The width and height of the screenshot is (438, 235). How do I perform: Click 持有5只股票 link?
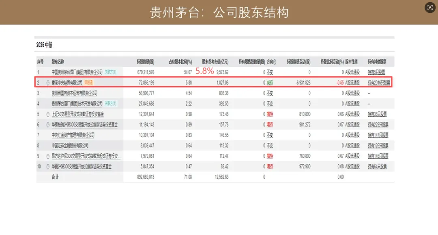pyautogui.click(x=376, y=72)
